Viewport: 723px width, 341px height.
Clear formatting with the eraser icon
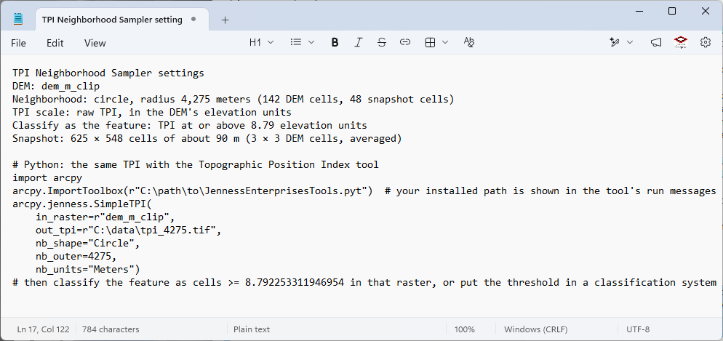[469, 42]
